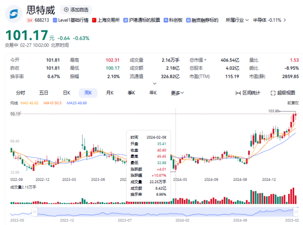Open the 科创板 tag
303x225 pixels.
tap(173, 20)
